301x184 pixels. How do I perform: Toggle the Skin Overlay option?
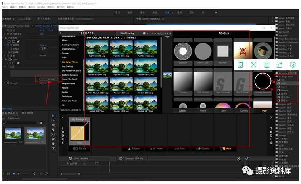pos(127,33)
